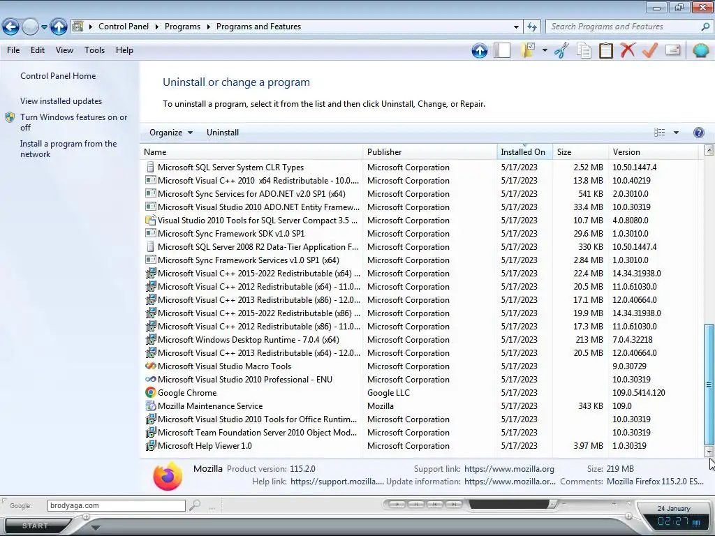Open the recent pages dropdown arrow
The width and height of the screenshot is (715, 536).
pos(44,27)
